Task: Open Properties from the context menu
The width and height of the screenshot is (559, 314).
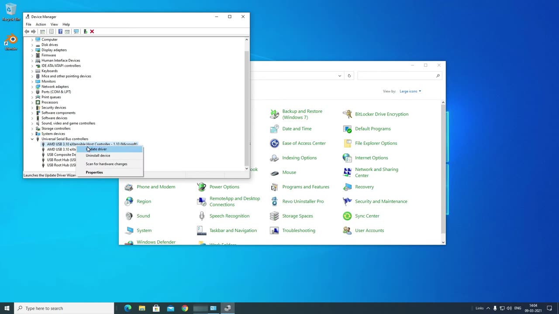Action: pyautogui.click(x=110, y=172)
